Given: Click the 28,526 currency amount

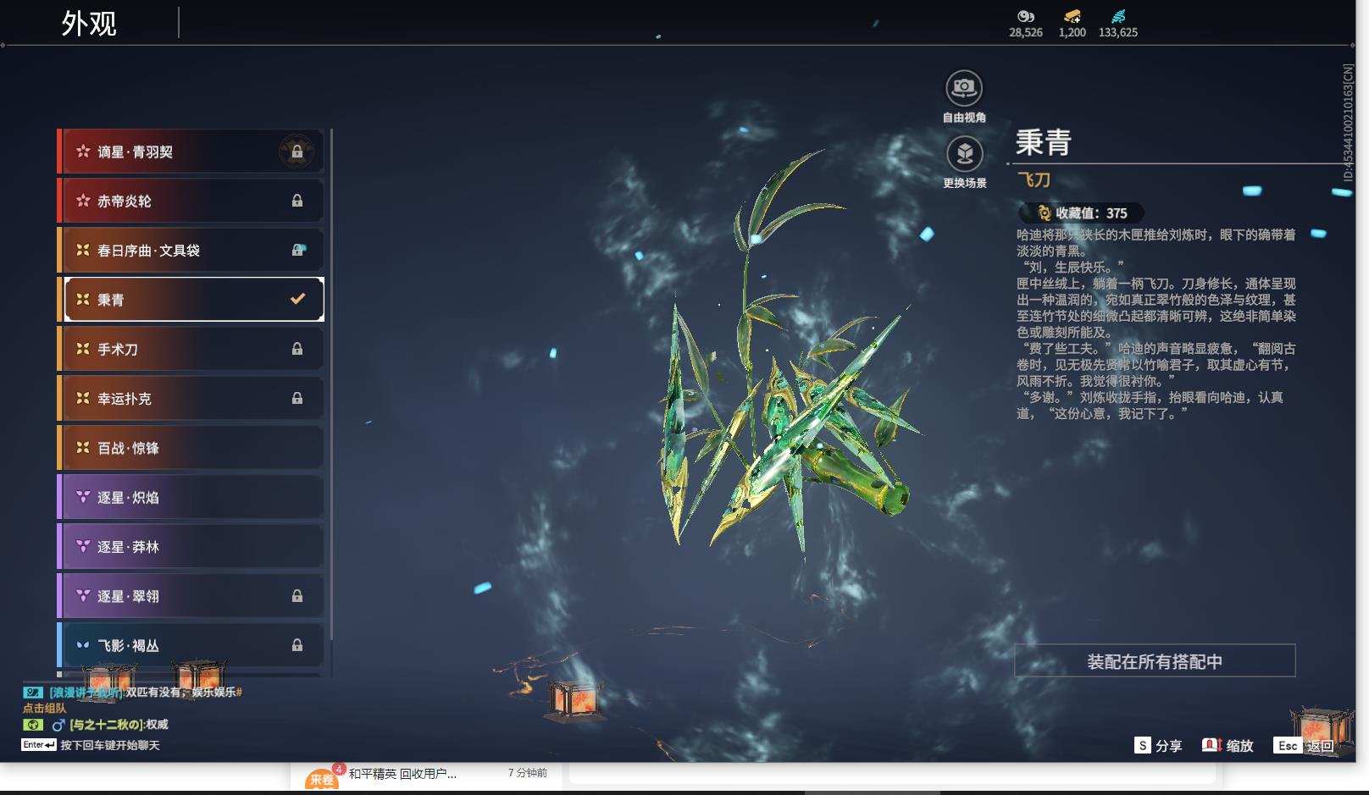Looking at the screenshot, I should [1026, 32].
